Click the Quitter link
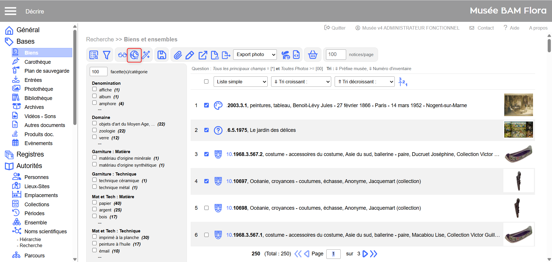This screenshot has width=552, height=262. point(335,28)
